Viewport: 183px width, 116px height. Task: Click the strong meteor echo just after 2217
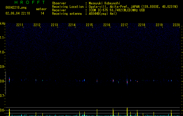tap(127, 82)
